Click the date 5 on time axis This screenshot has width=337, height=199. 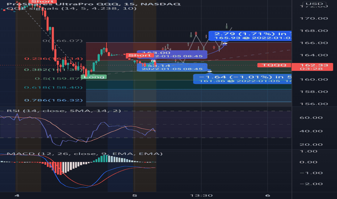[x=135, y=195]
